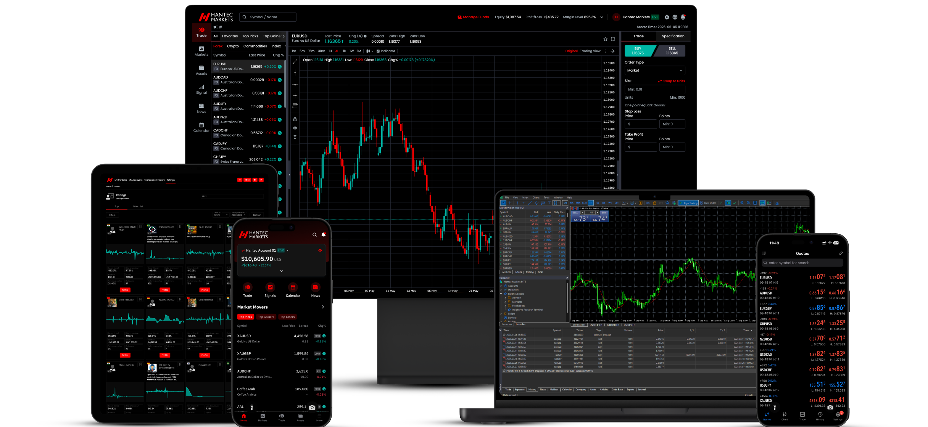Image resolution: width=928 pixels, height=427 pixels.
Task: Open the Order Type Market dropdown
Action: [654, 71]
